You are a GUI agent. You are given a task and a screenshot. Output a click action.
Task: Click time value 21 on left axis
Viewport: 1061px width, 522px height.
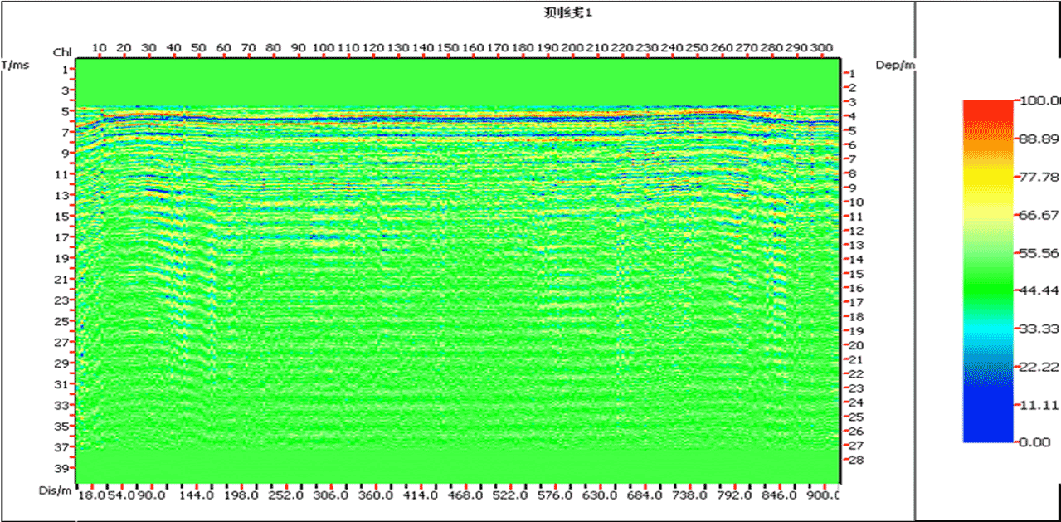59,281
